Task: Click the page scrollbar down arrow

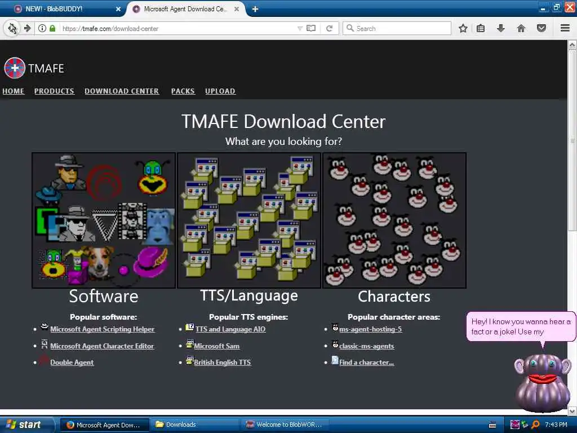Action: [572, 411]
